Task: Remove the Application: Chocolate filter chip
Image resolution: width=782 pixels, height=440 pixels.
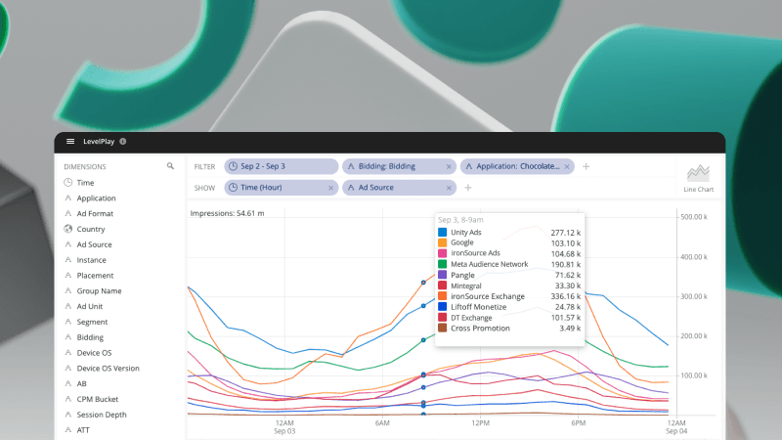Action: tap(570, 167)
